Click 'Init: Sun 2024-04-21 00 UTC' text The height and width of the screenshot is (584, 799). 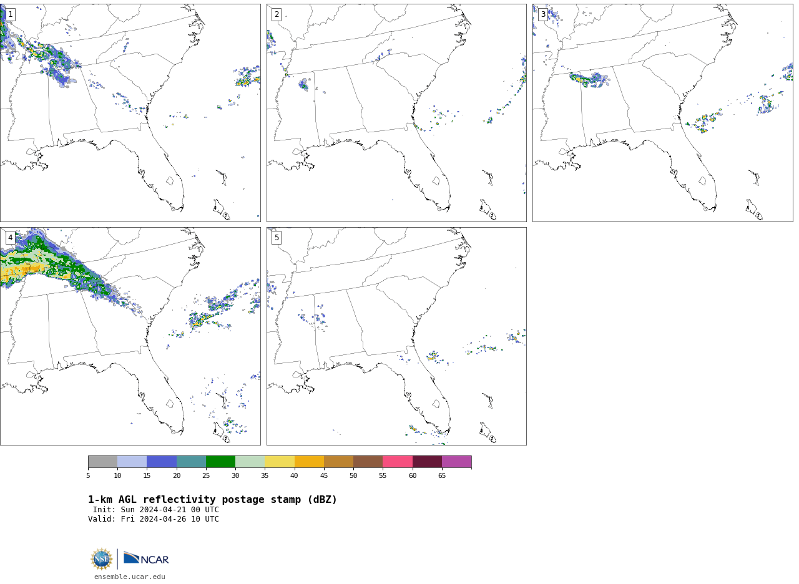156,510
